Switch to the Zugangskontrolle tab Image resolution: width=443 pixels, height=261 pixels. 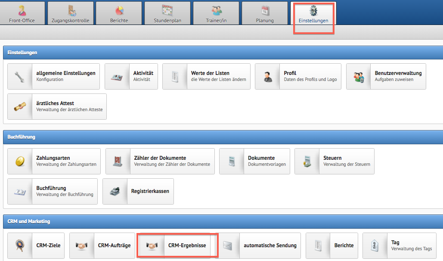(x=70, y=13)
